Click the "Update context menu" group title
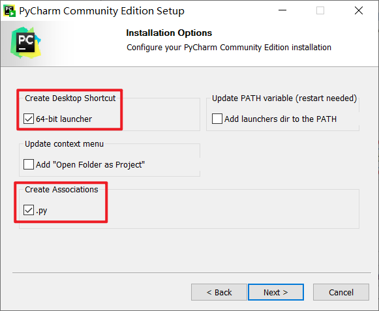Viewport: 379px width, 311px height. pos(65,144)
